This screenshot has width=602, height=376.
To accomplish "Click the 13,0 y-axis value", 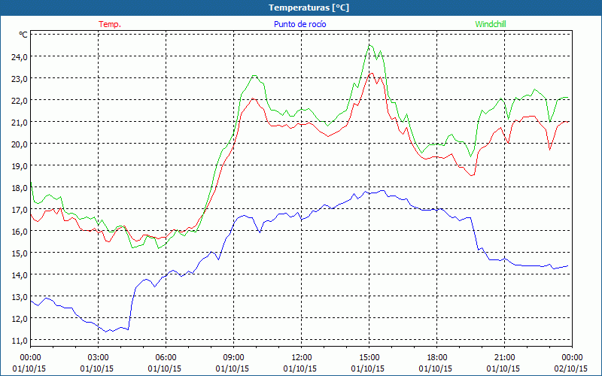I will pyautogui.click(x=20, y=297).
